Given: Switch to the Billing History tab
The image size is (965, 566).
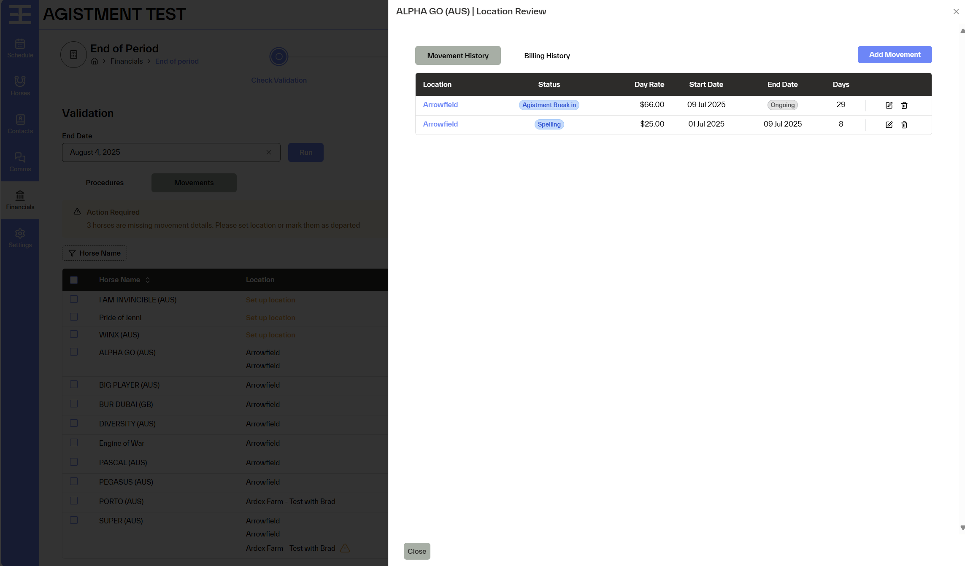Looking at the screenshot, I should 547,56.
